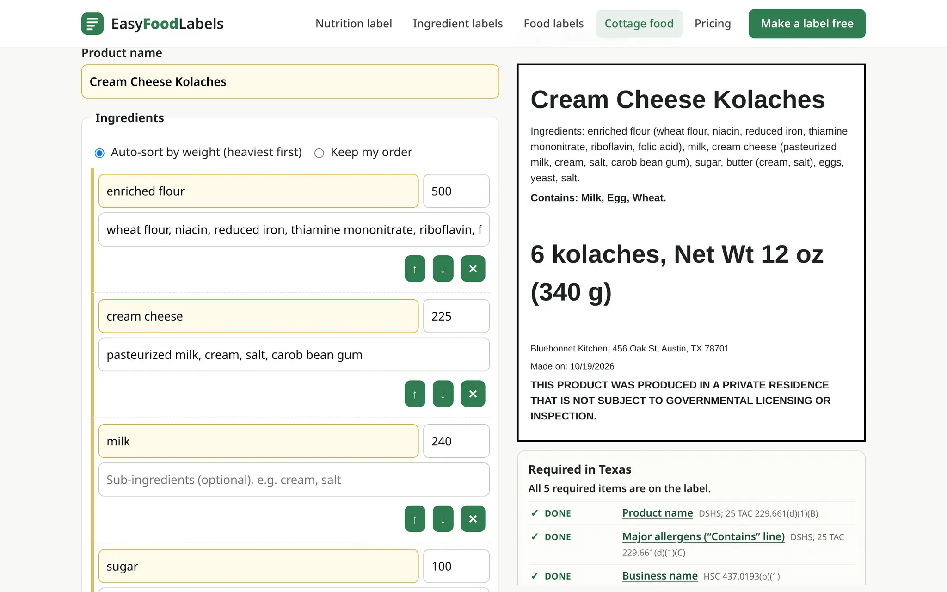Click Make a label free button
The height and width of the screenshot is (592, 947).
(x=807, y=24)
